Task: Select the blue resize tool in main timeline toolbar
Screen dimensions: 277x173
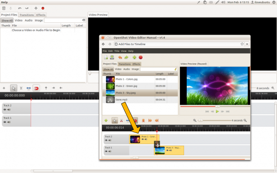Action: (29, 88)
